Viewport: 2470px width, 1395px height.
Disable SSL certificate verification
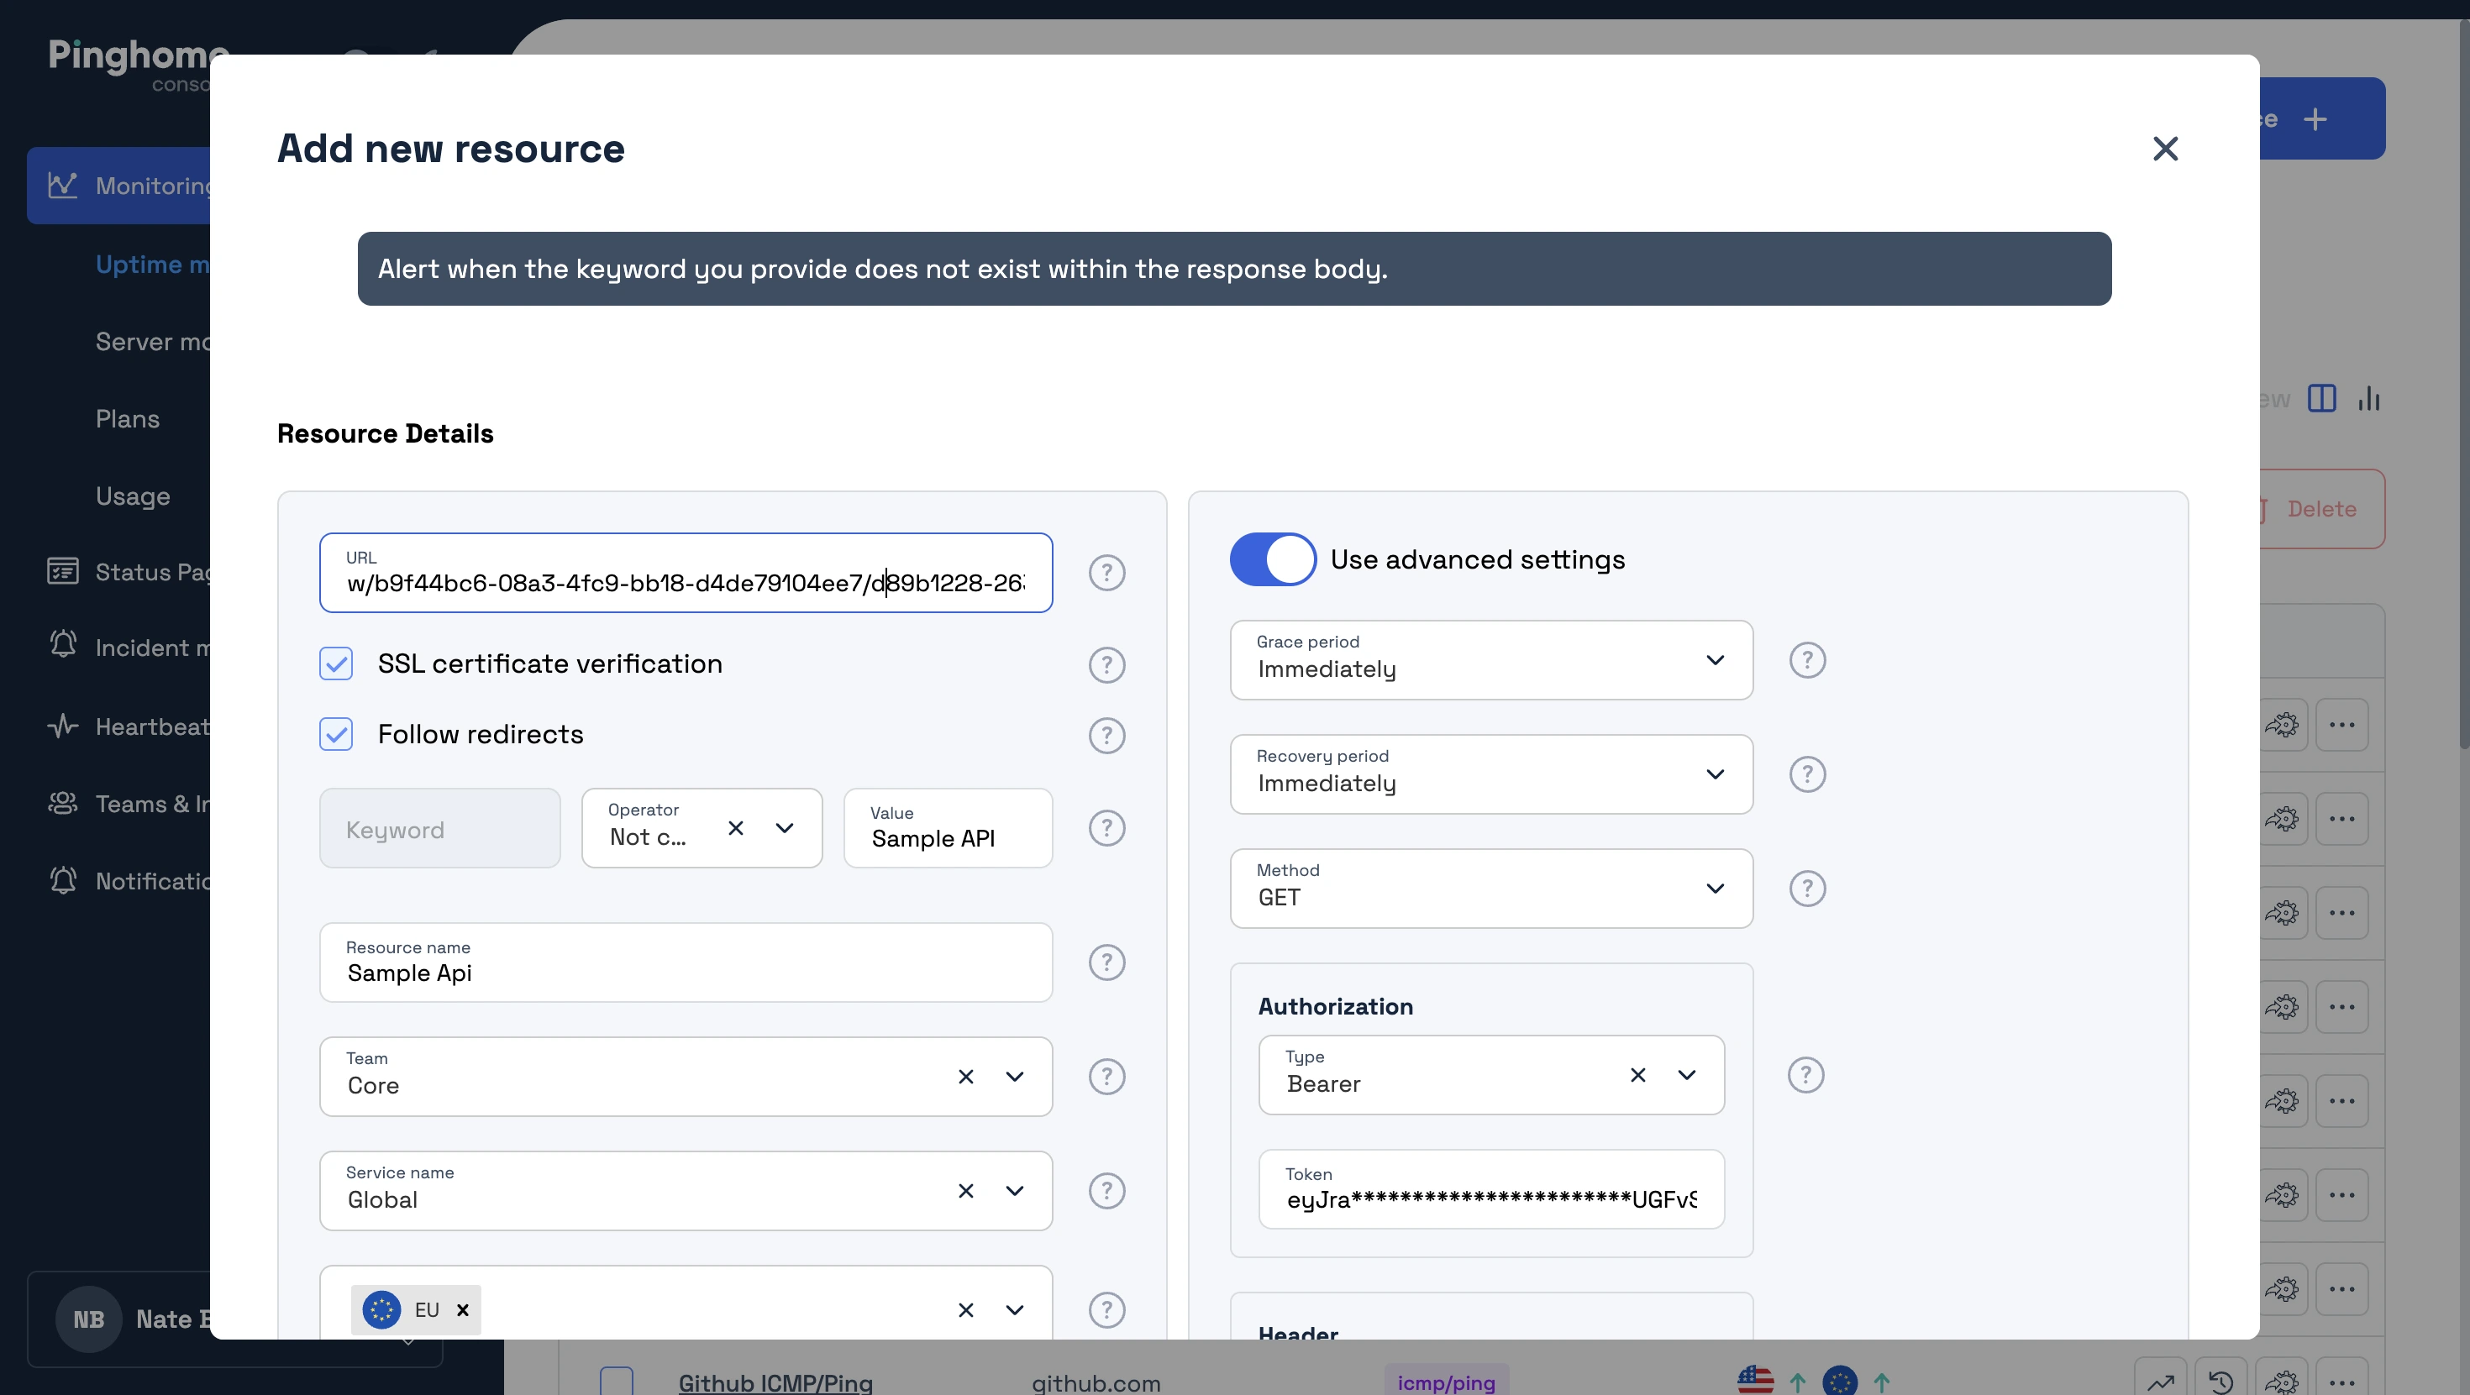pyautogui.click(x=335, y=663)
